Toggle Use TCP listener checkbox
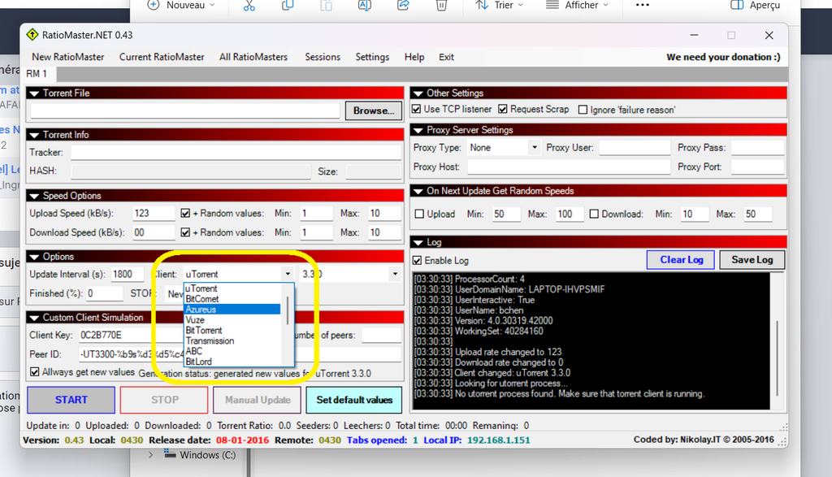 (417, 109)
